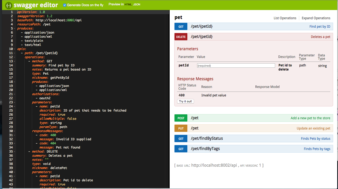Click the red DELETE method badge
Screen dimensions: 338x189
tap(181, 37)
